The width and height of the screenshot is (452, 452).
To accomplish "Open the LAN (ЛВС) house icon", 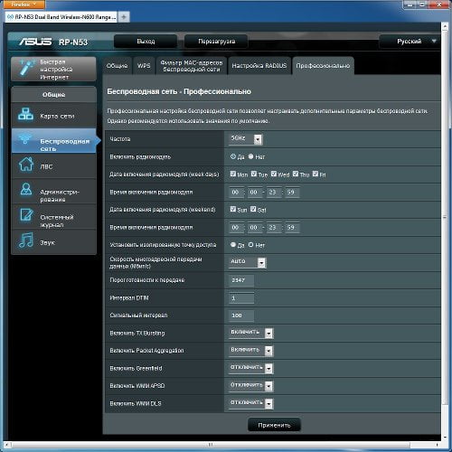I will pos(26,165).
